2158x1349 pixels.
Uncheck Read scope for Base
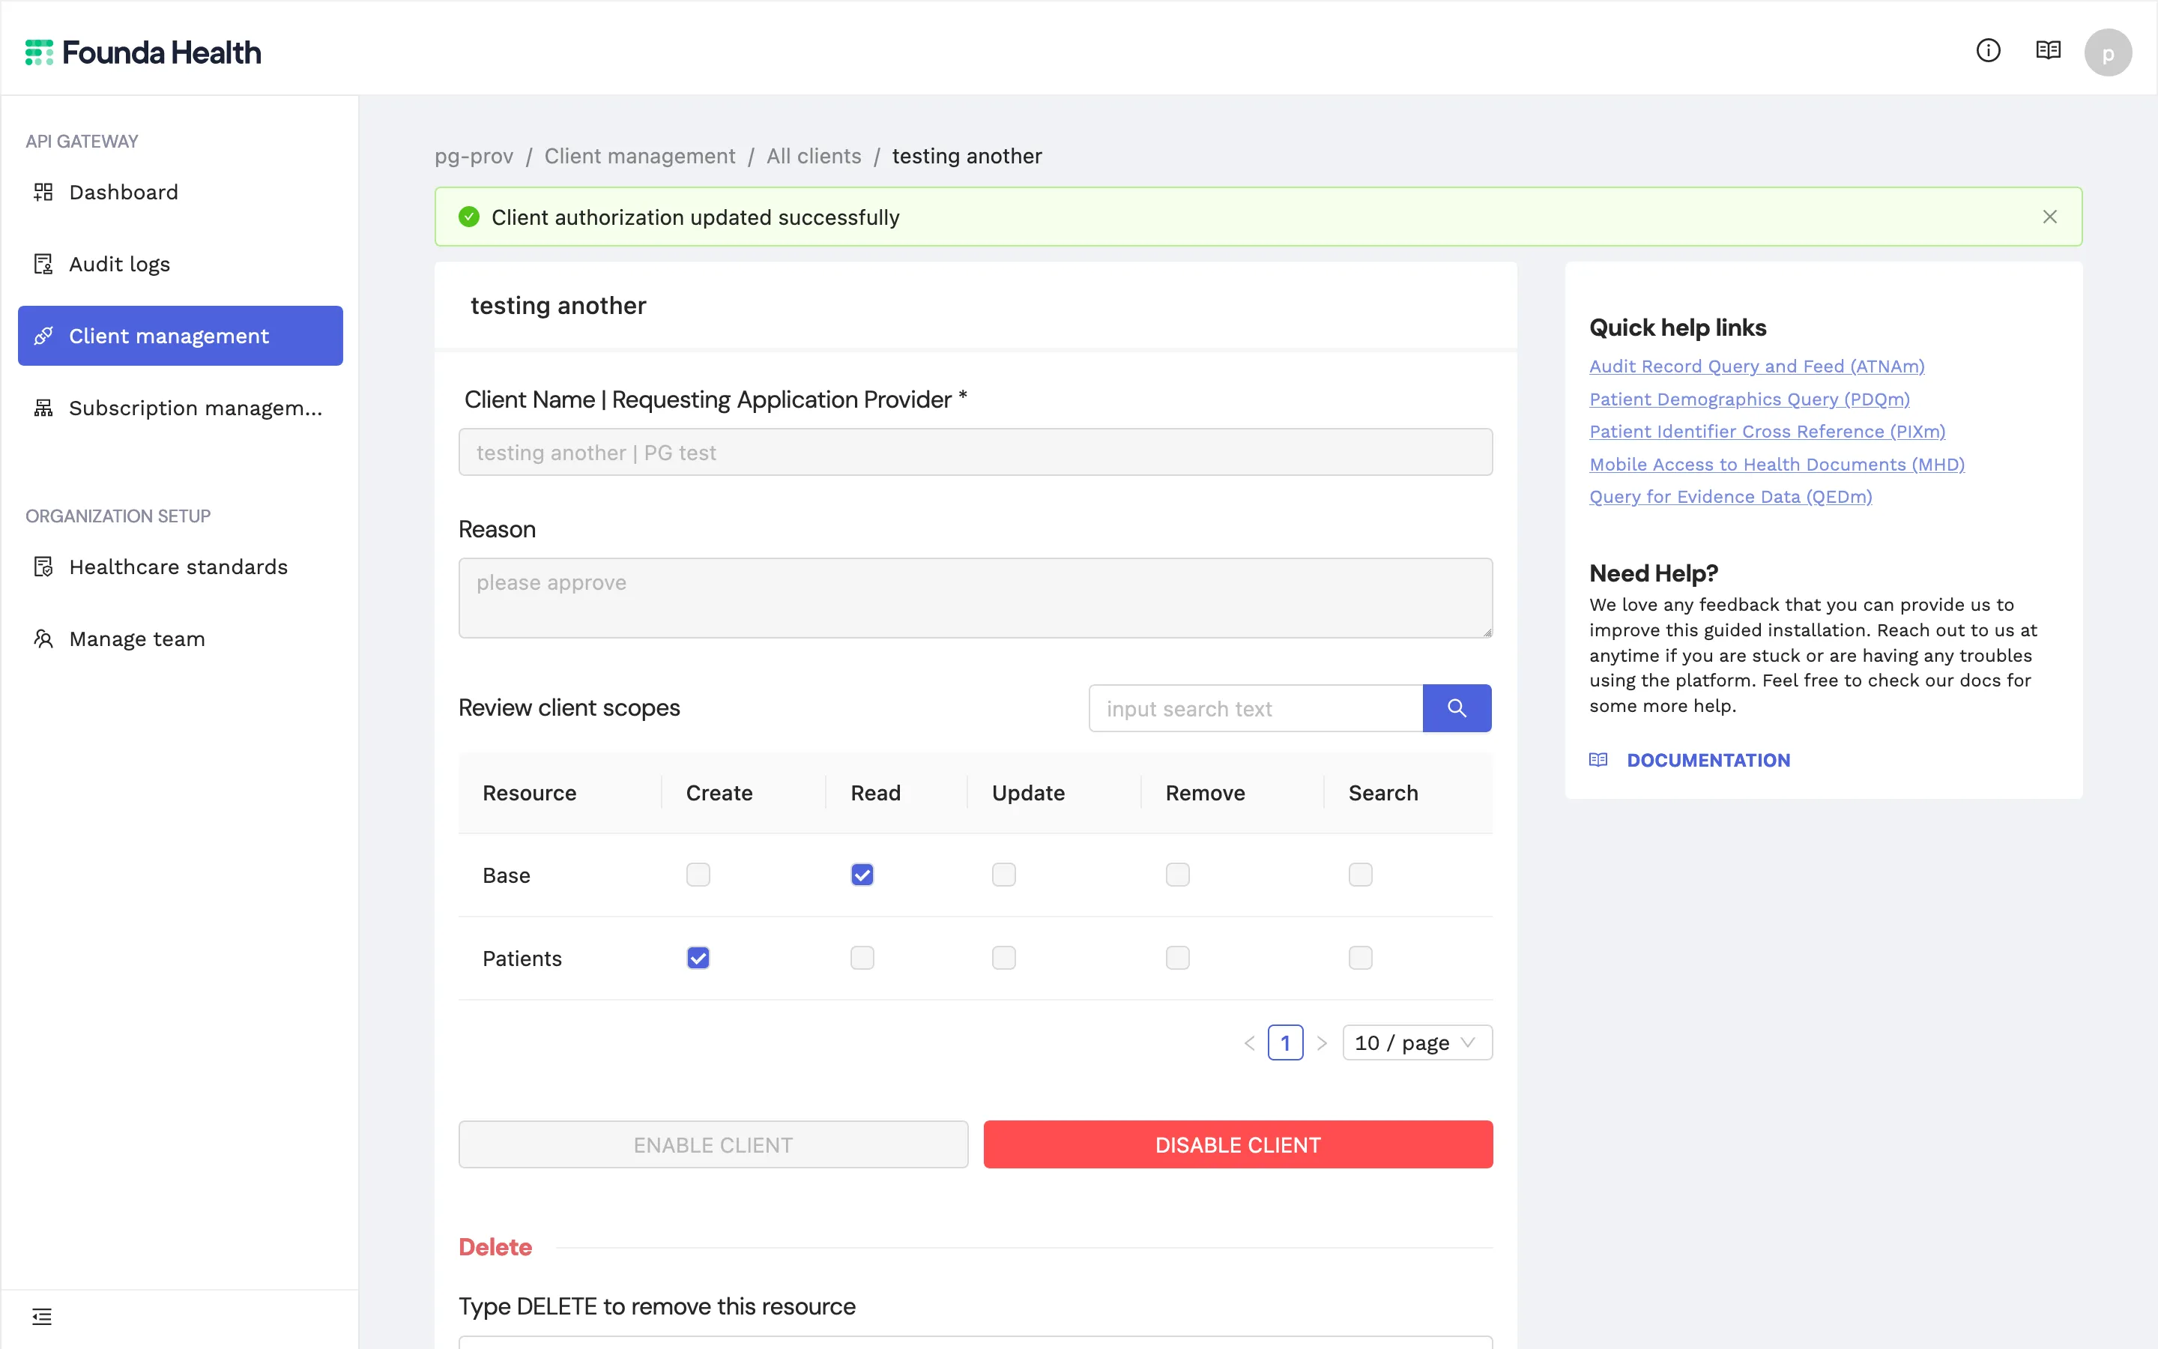click(x=862, y=875)
